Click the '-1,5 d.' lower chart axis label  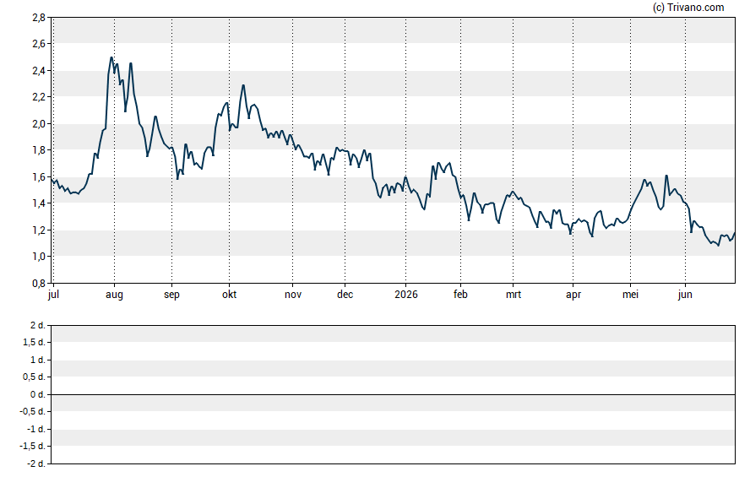coord(32,447)
